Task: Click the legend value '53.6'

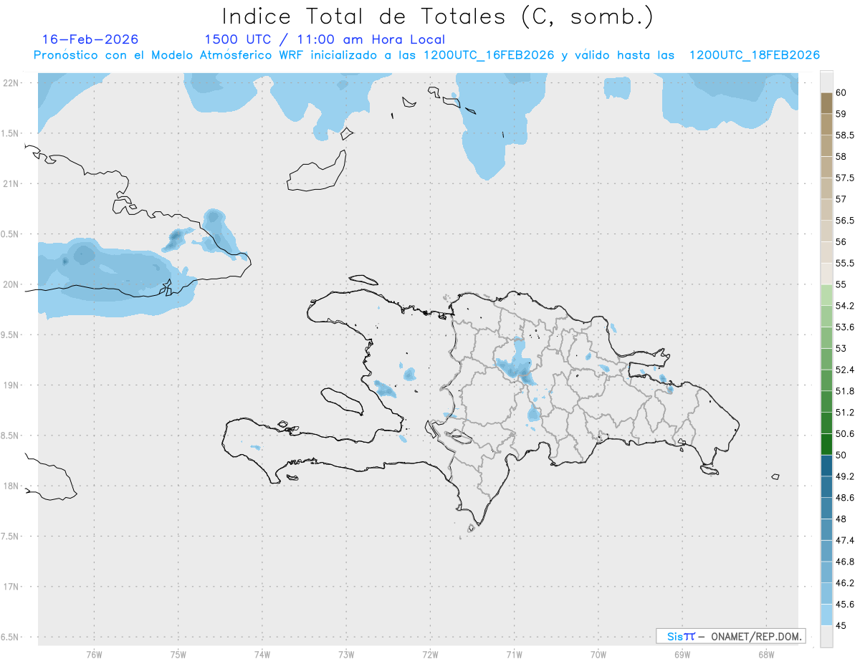Action: tap(846, 327)
